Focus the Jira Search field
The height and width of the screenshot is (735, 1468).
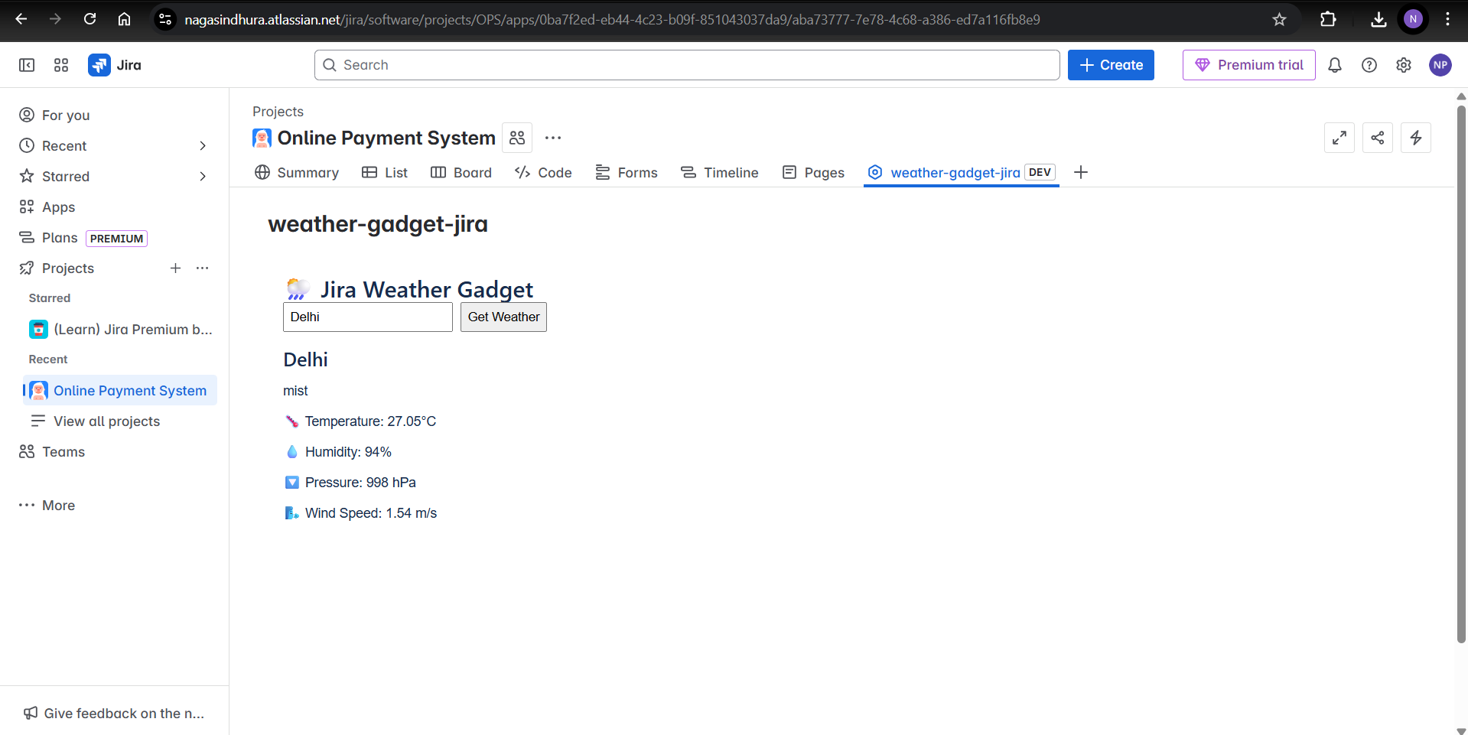point(687,65)
